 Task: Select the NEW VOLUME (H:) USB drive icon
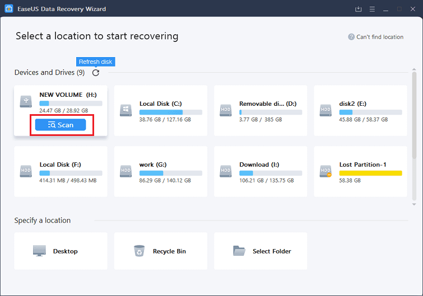[x=26, y=101]
